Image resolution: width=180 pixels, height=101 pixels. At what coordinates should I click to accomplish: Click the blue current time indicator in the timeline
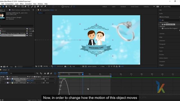pyautogui.click(x=83, y=74)
